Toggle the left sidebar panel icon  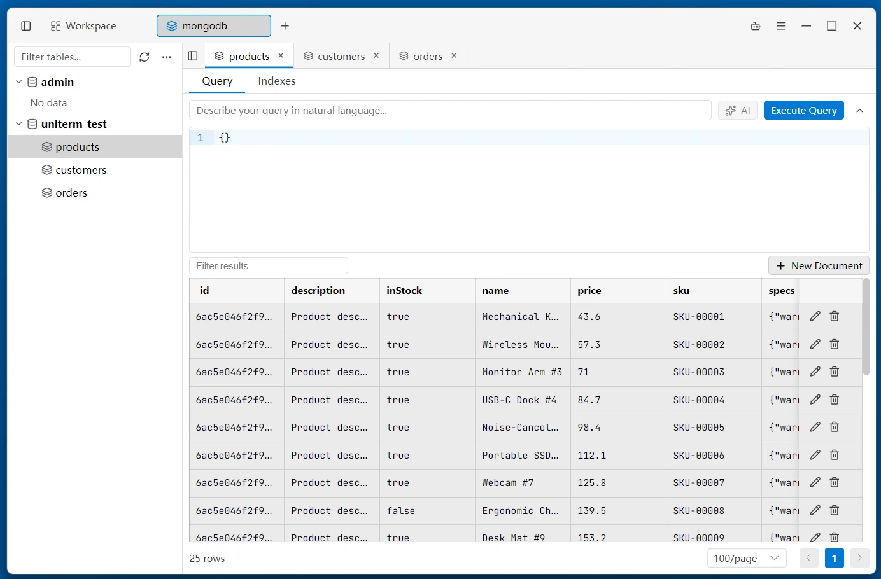[x=26, y=26]
